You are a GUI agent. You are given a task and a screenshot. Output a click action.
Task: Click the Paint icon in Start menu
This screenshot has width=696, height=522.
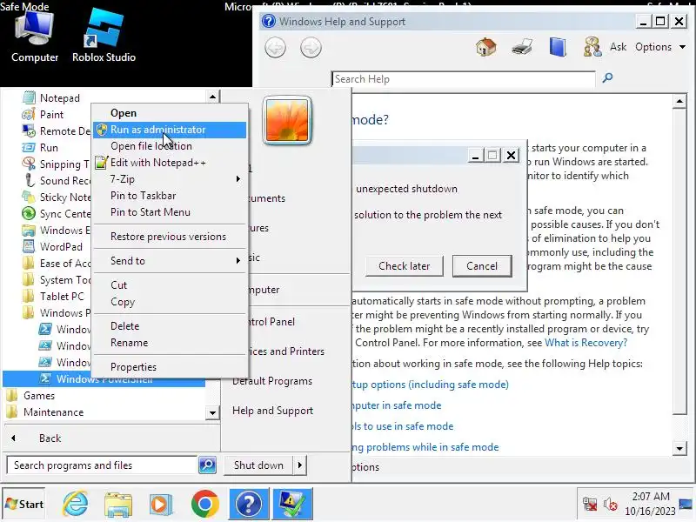point(29,115)
